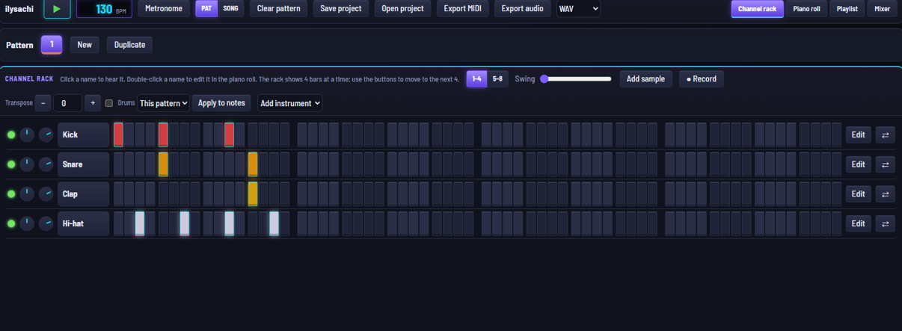Edit the Kick channel
This screenshot has width=902, height=331.
[859, 135]
